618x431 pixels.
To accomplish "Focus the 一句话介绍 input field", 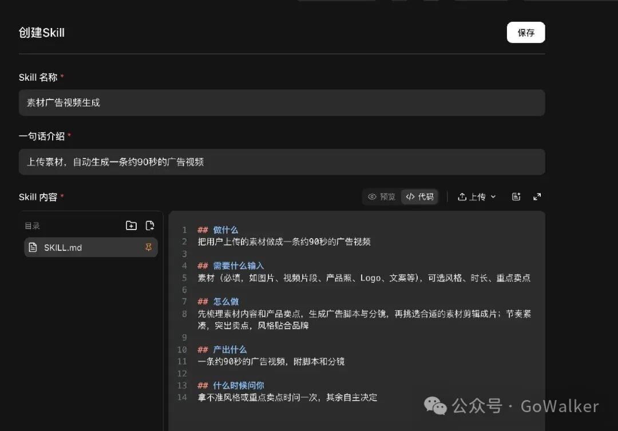I will pos(282,161).
